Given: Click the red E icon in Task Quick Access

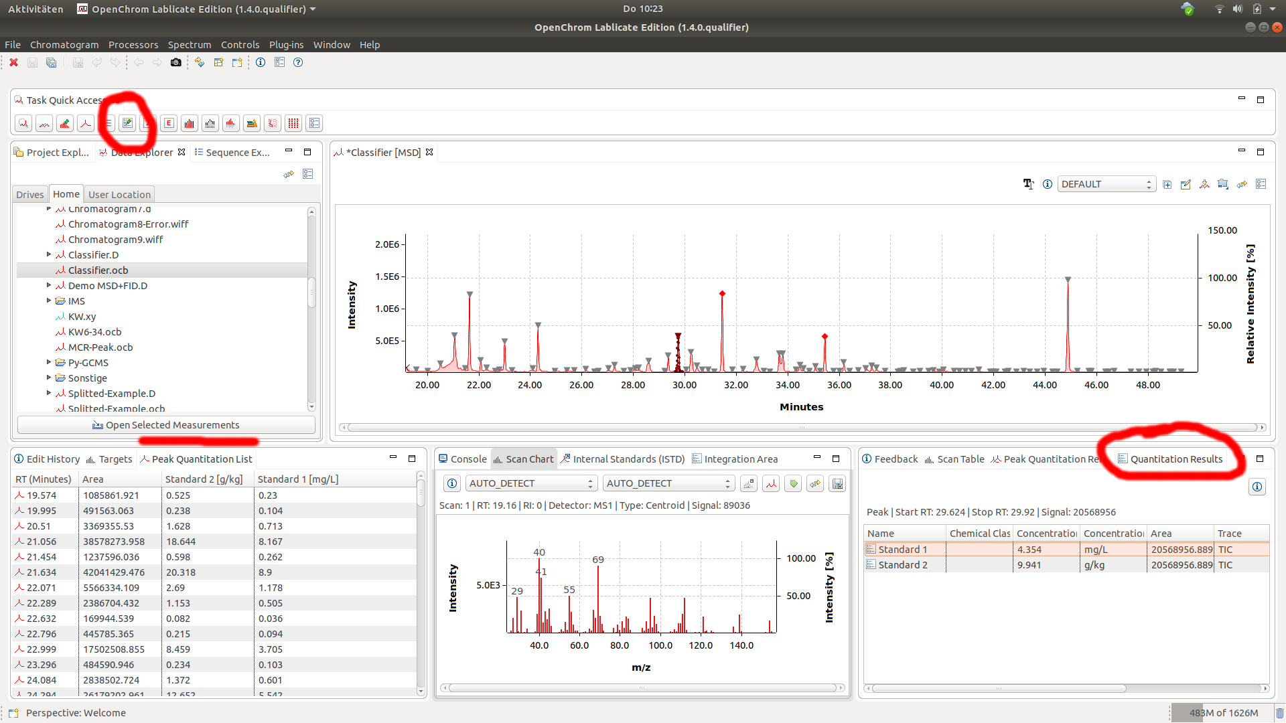Looking at the screenshot, I should (x=169, y=123).
